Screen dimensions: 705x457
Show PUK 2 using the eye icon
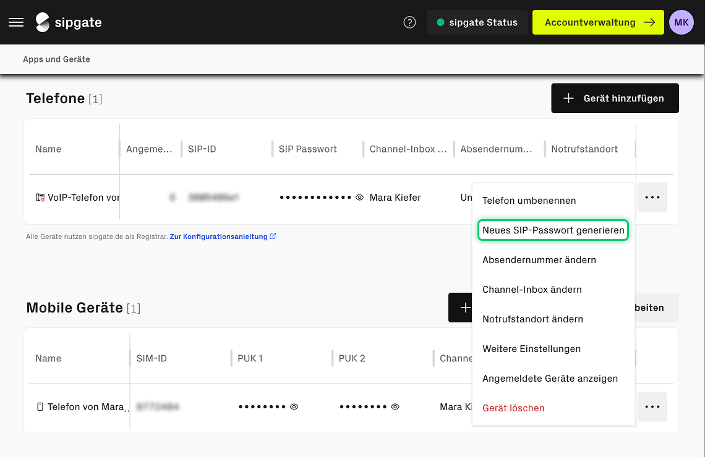click(395, 407)
